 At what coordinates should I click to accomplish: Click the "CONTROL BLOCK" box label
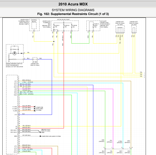tap(34, 21)
